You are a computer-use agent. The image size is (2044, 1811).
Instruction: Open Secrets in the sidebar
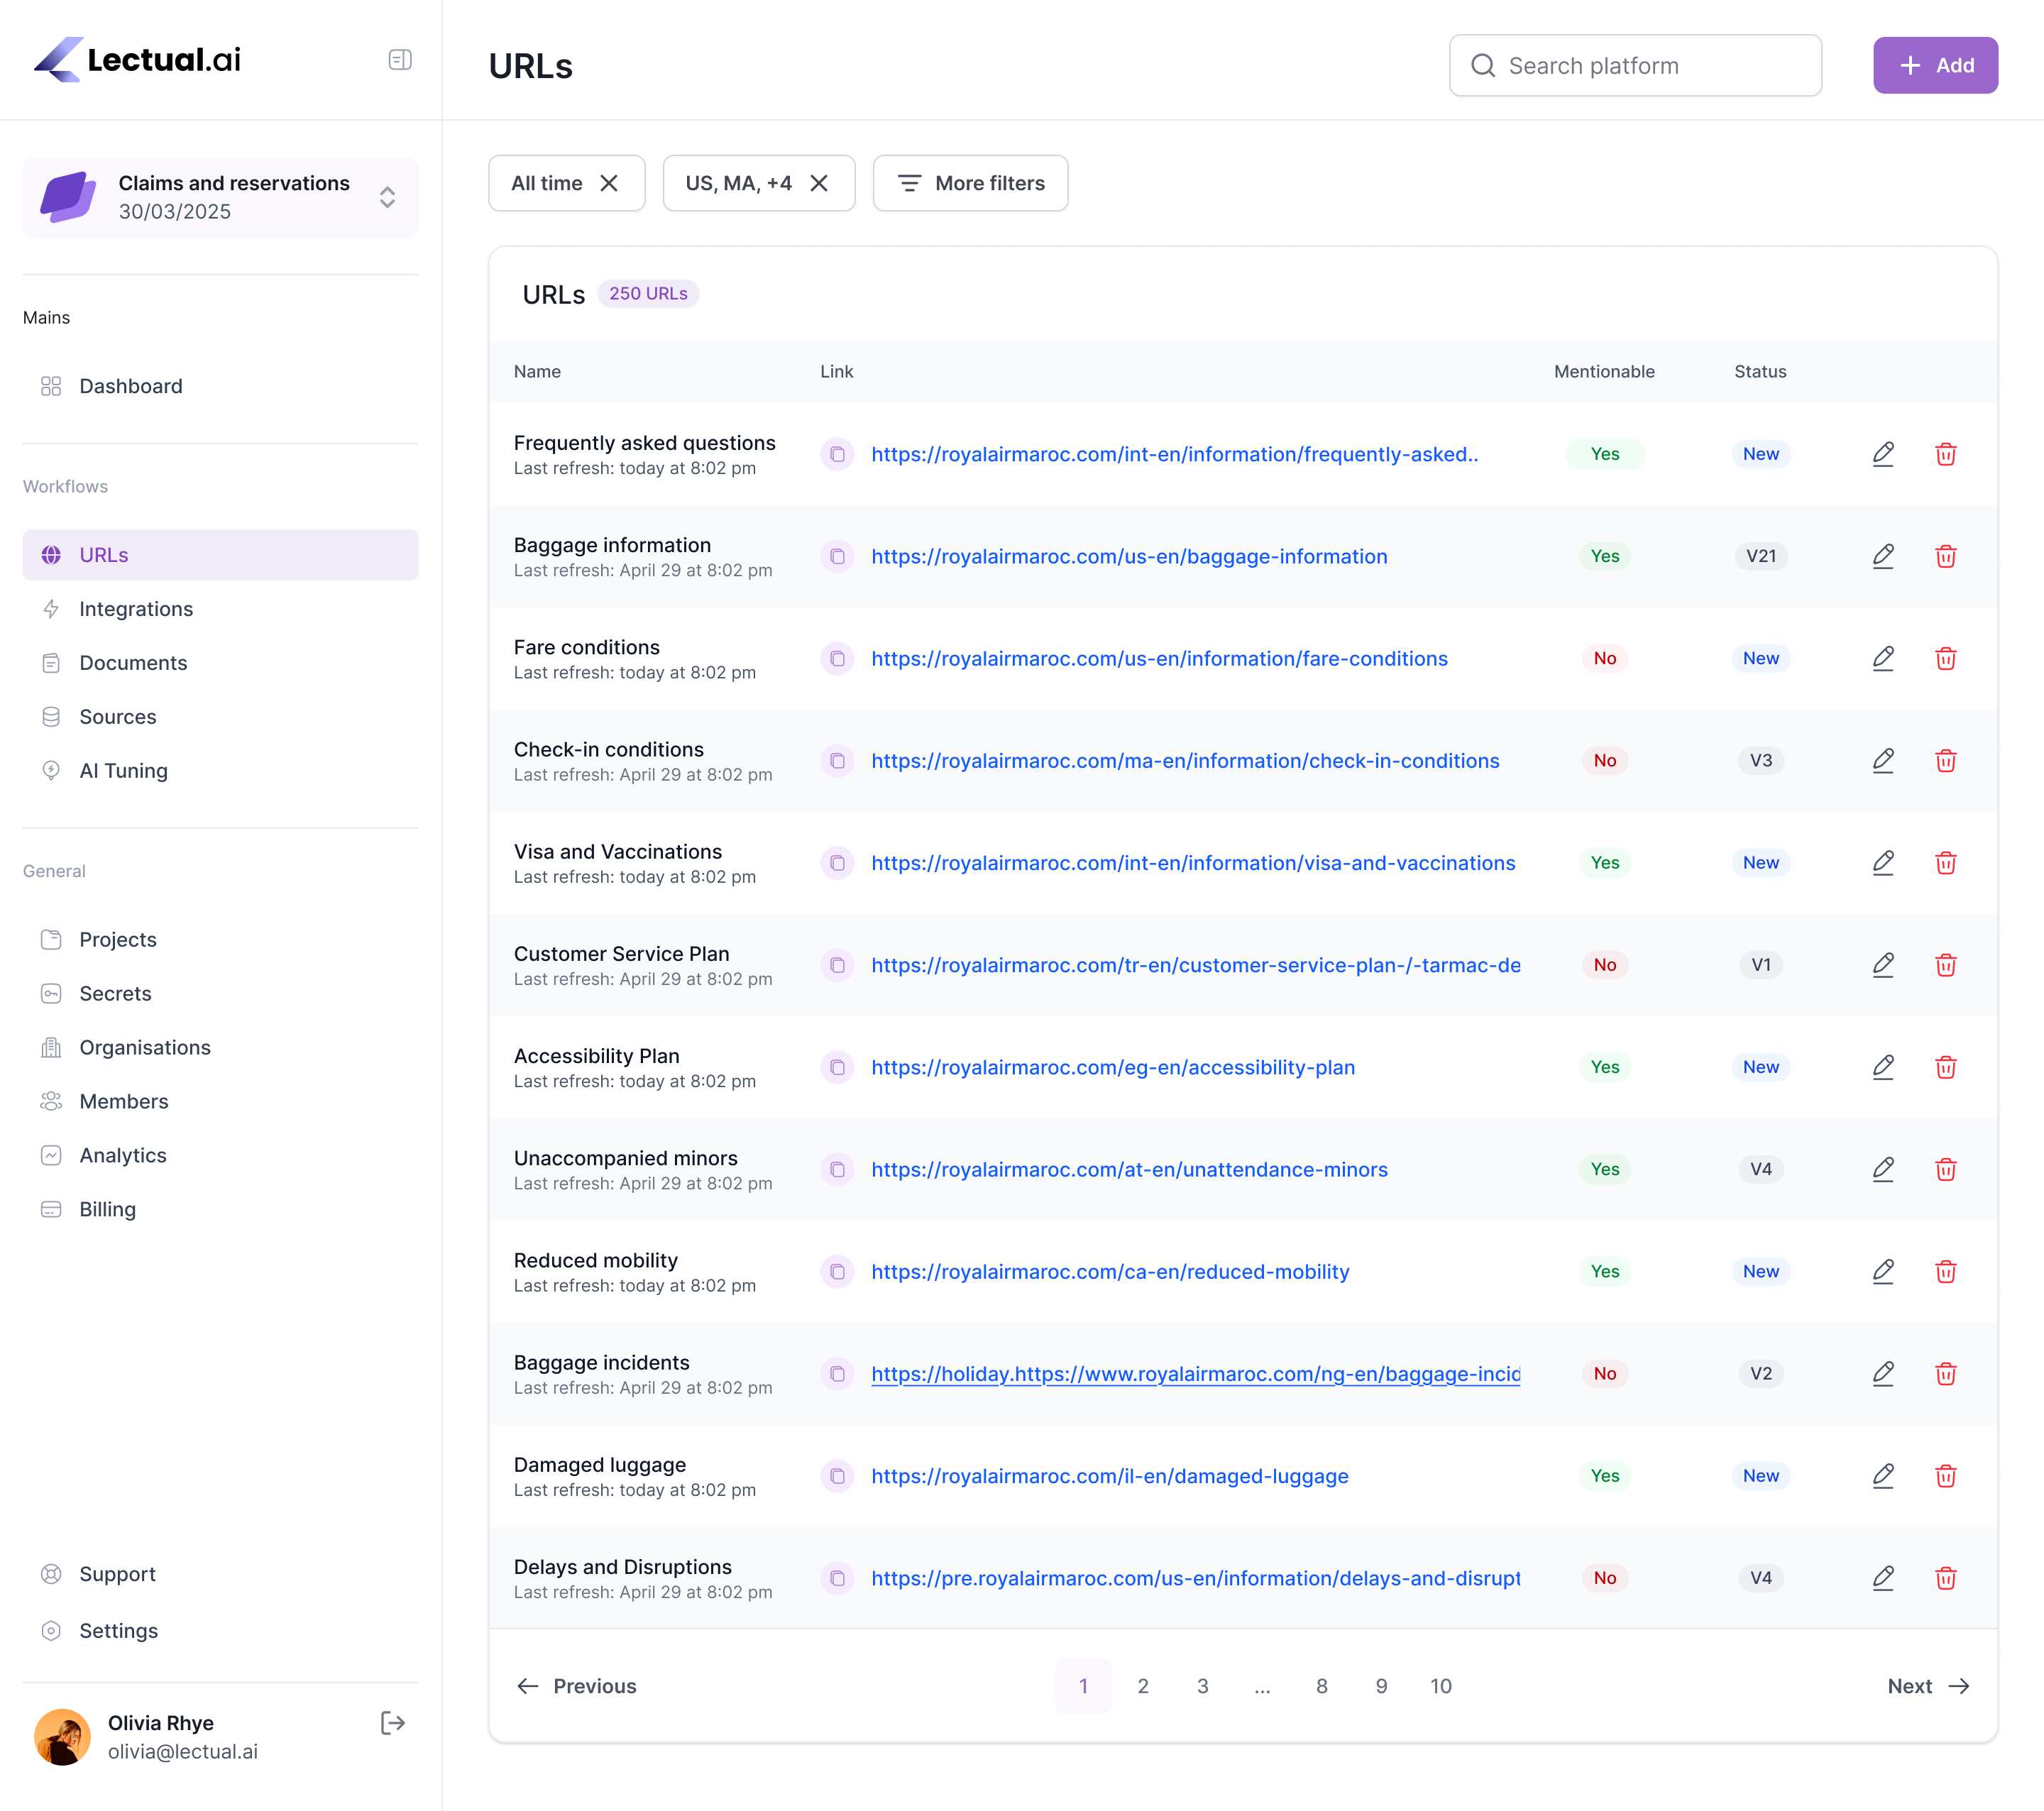coord(220,994)
